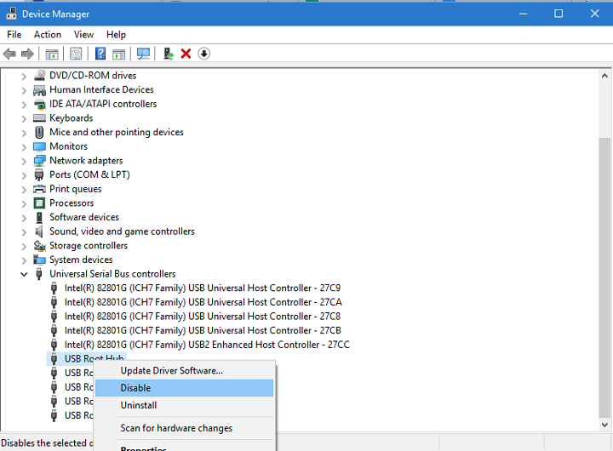Screen dimensions: 613x451
Task: Click the blue Help toolbar icon
Action: pos(100,54)
